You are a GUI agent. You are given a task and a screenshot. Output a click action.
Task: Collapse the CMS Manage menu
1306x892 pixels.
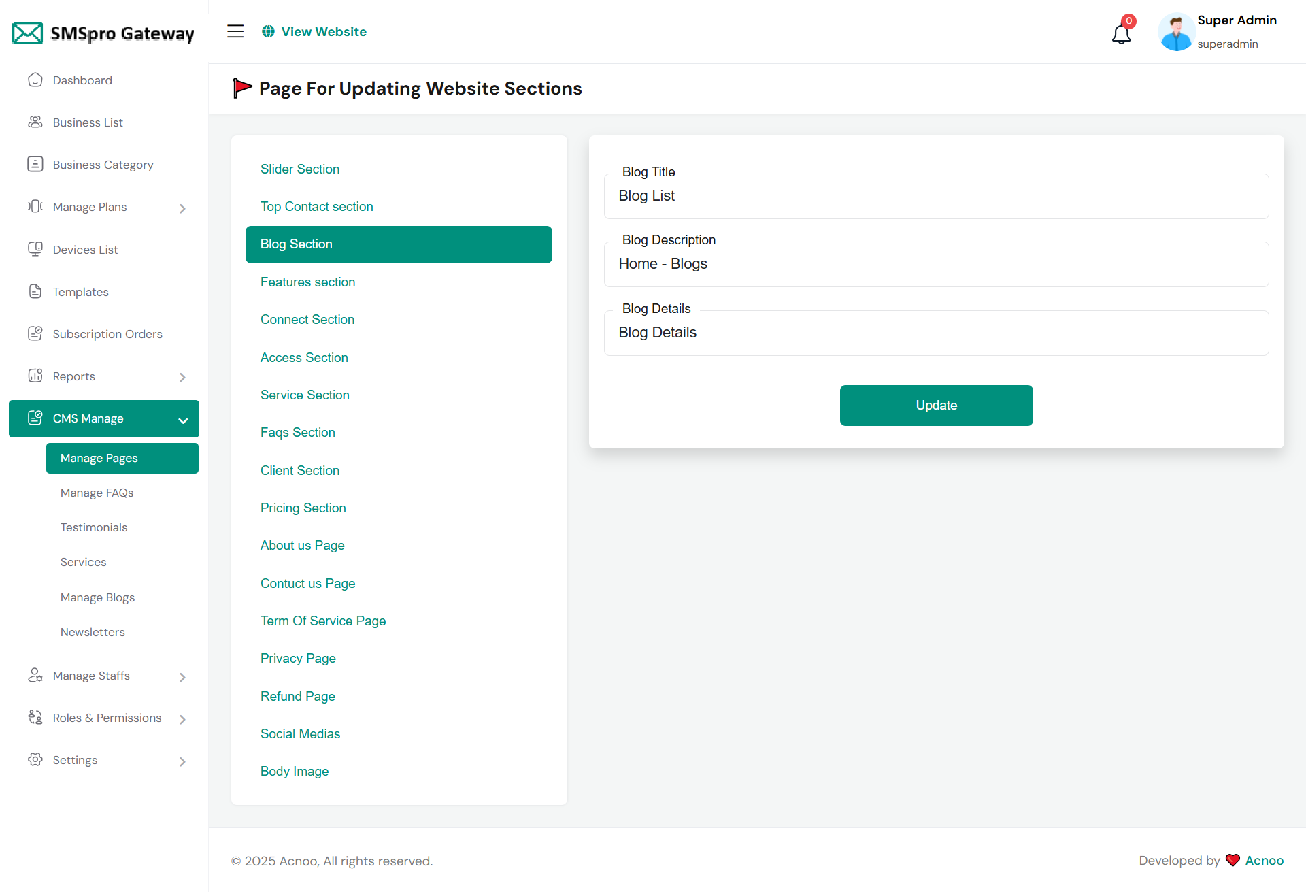click(x=183, y=420)
